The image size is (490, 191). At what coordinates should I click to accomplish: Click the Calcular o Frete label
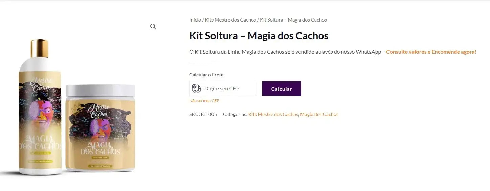pyautogui.click(x=206, y=75)
